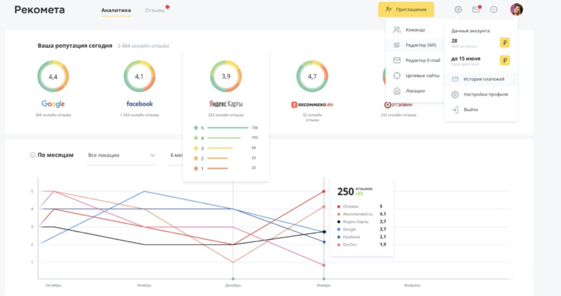Image resolution: width=561 pixels, height=296 pixels.
Task: Click Facebook legend entry in tooltip
Action: (x=362, y=237)
